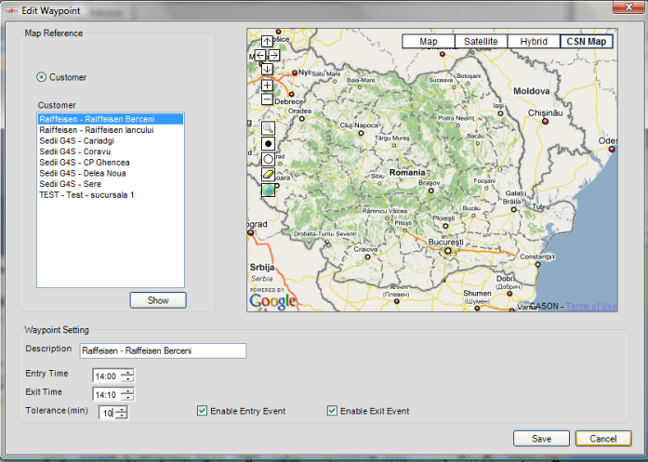Screen dimensions: 648x462
Task: Pan the map right with the arrow
Action: click(274, 55)
